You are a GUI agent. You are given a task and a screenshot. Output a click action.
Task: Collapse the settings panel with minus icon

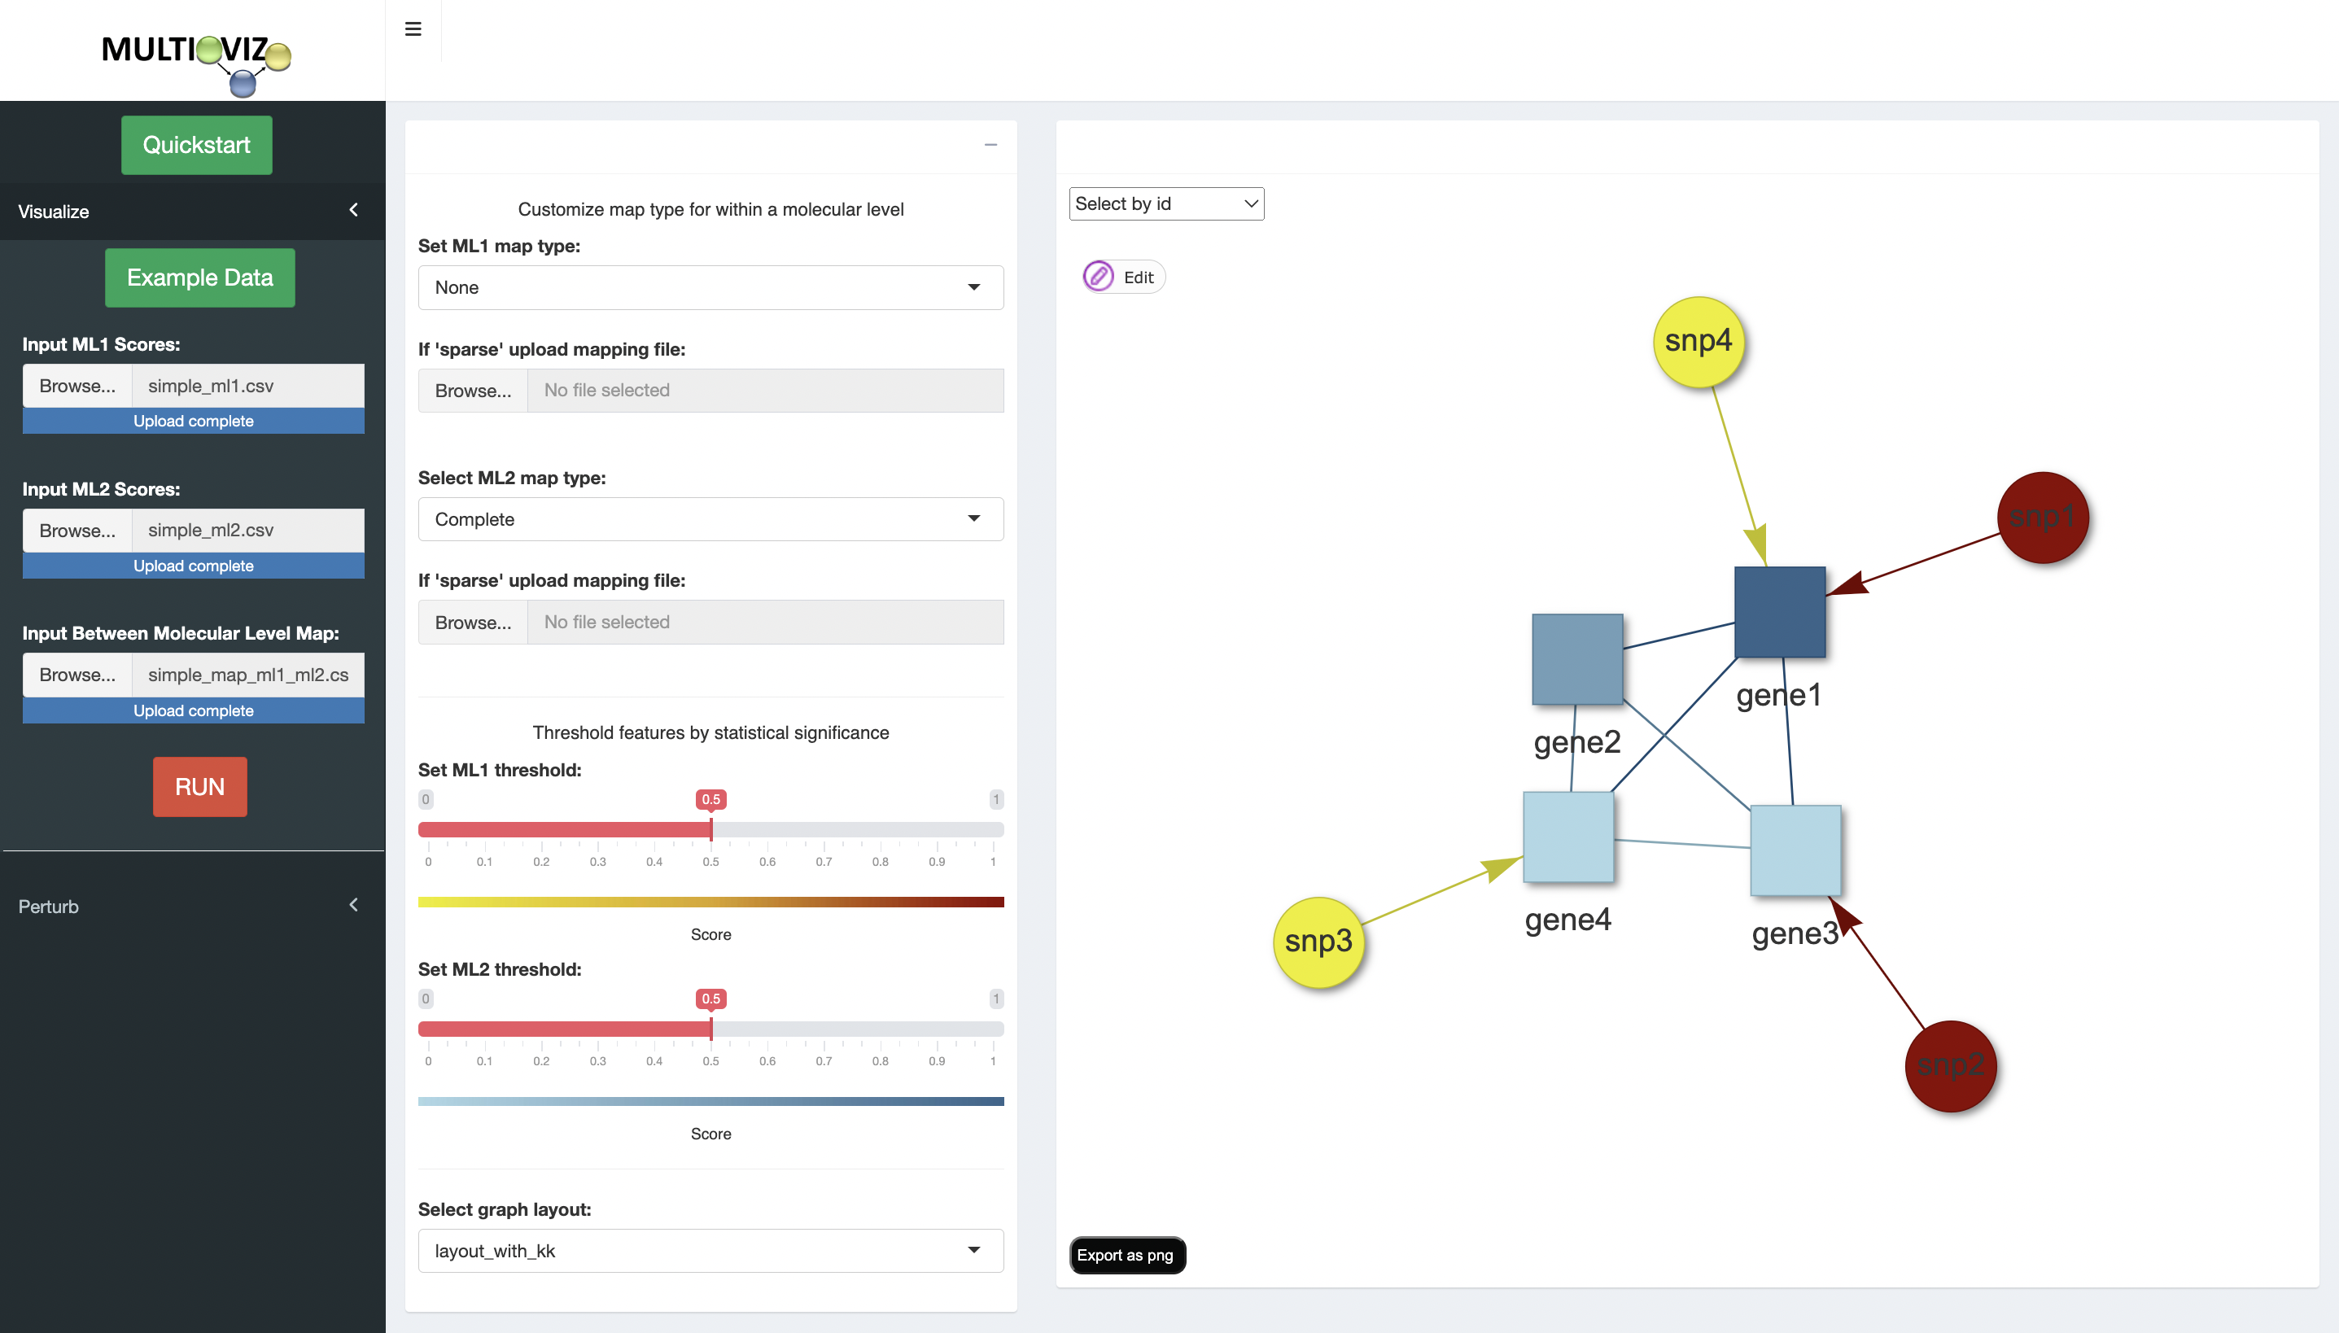990,145
